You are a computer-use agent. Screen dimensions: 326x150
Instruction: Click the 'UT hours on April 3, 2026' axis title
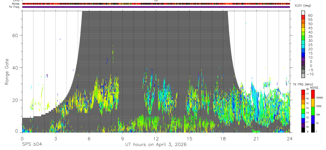(156, 145)
